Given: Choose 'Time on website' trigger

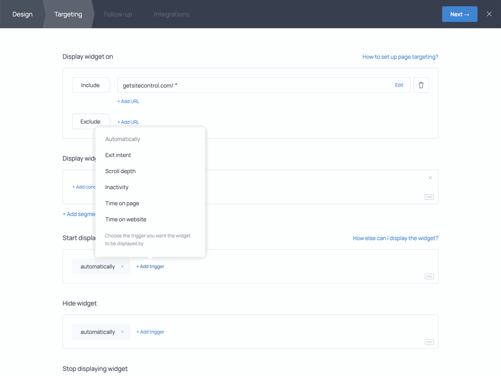Looking at the screenshot, I should click(x=126, y=219).
